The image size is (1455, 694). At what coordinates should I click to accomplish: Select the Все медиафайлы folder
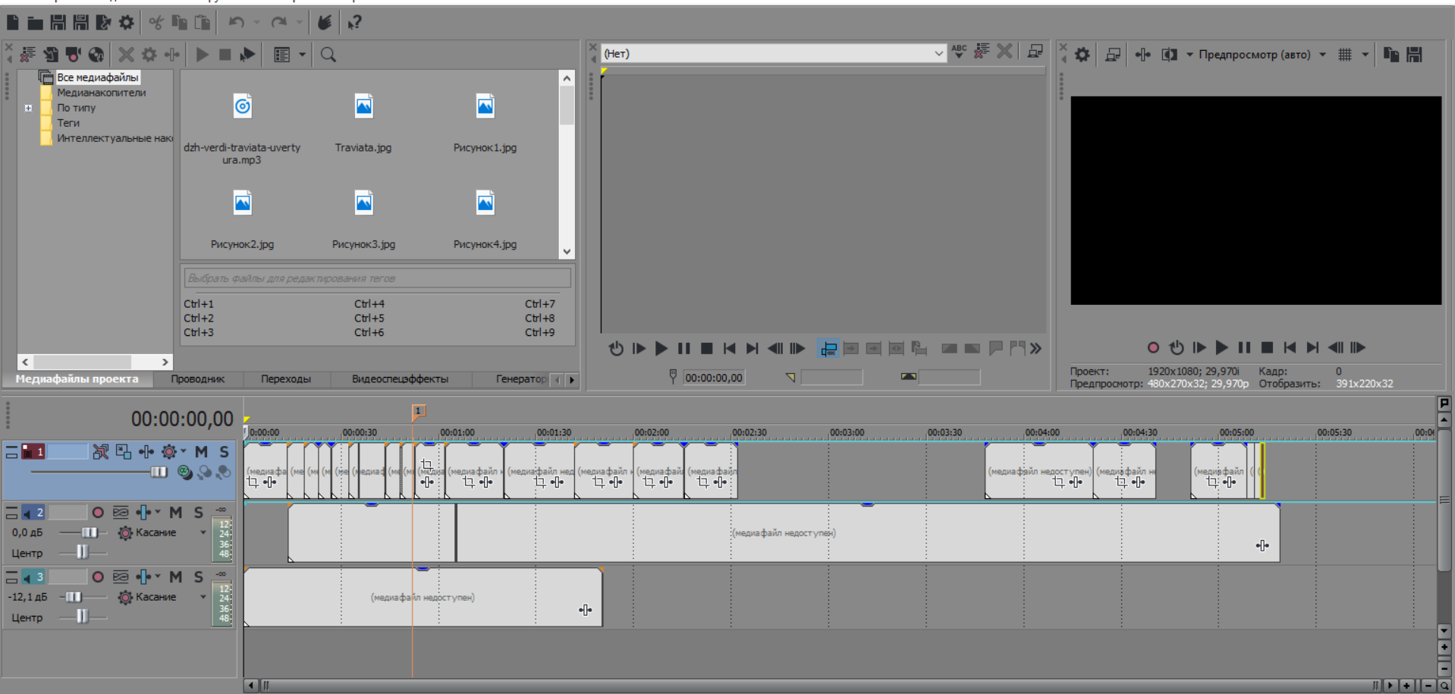pyautogui.click(x=97, y=77)
